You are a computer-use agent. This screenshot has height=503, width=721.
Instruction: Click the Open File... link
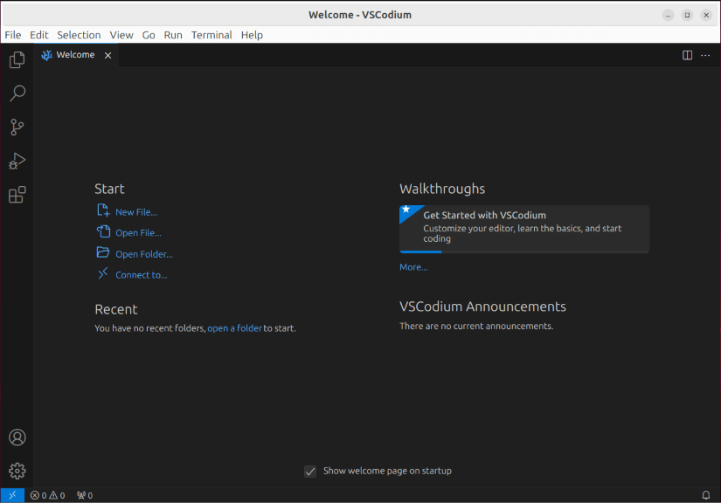point(138,233)
